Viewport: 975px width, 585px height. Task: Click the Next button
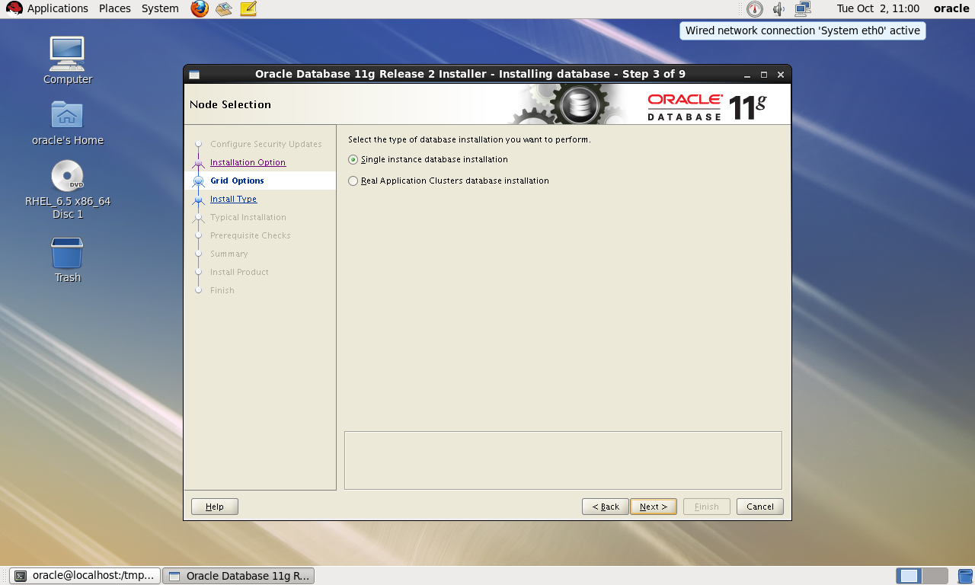pyautogui.click(x=654, y=507)
